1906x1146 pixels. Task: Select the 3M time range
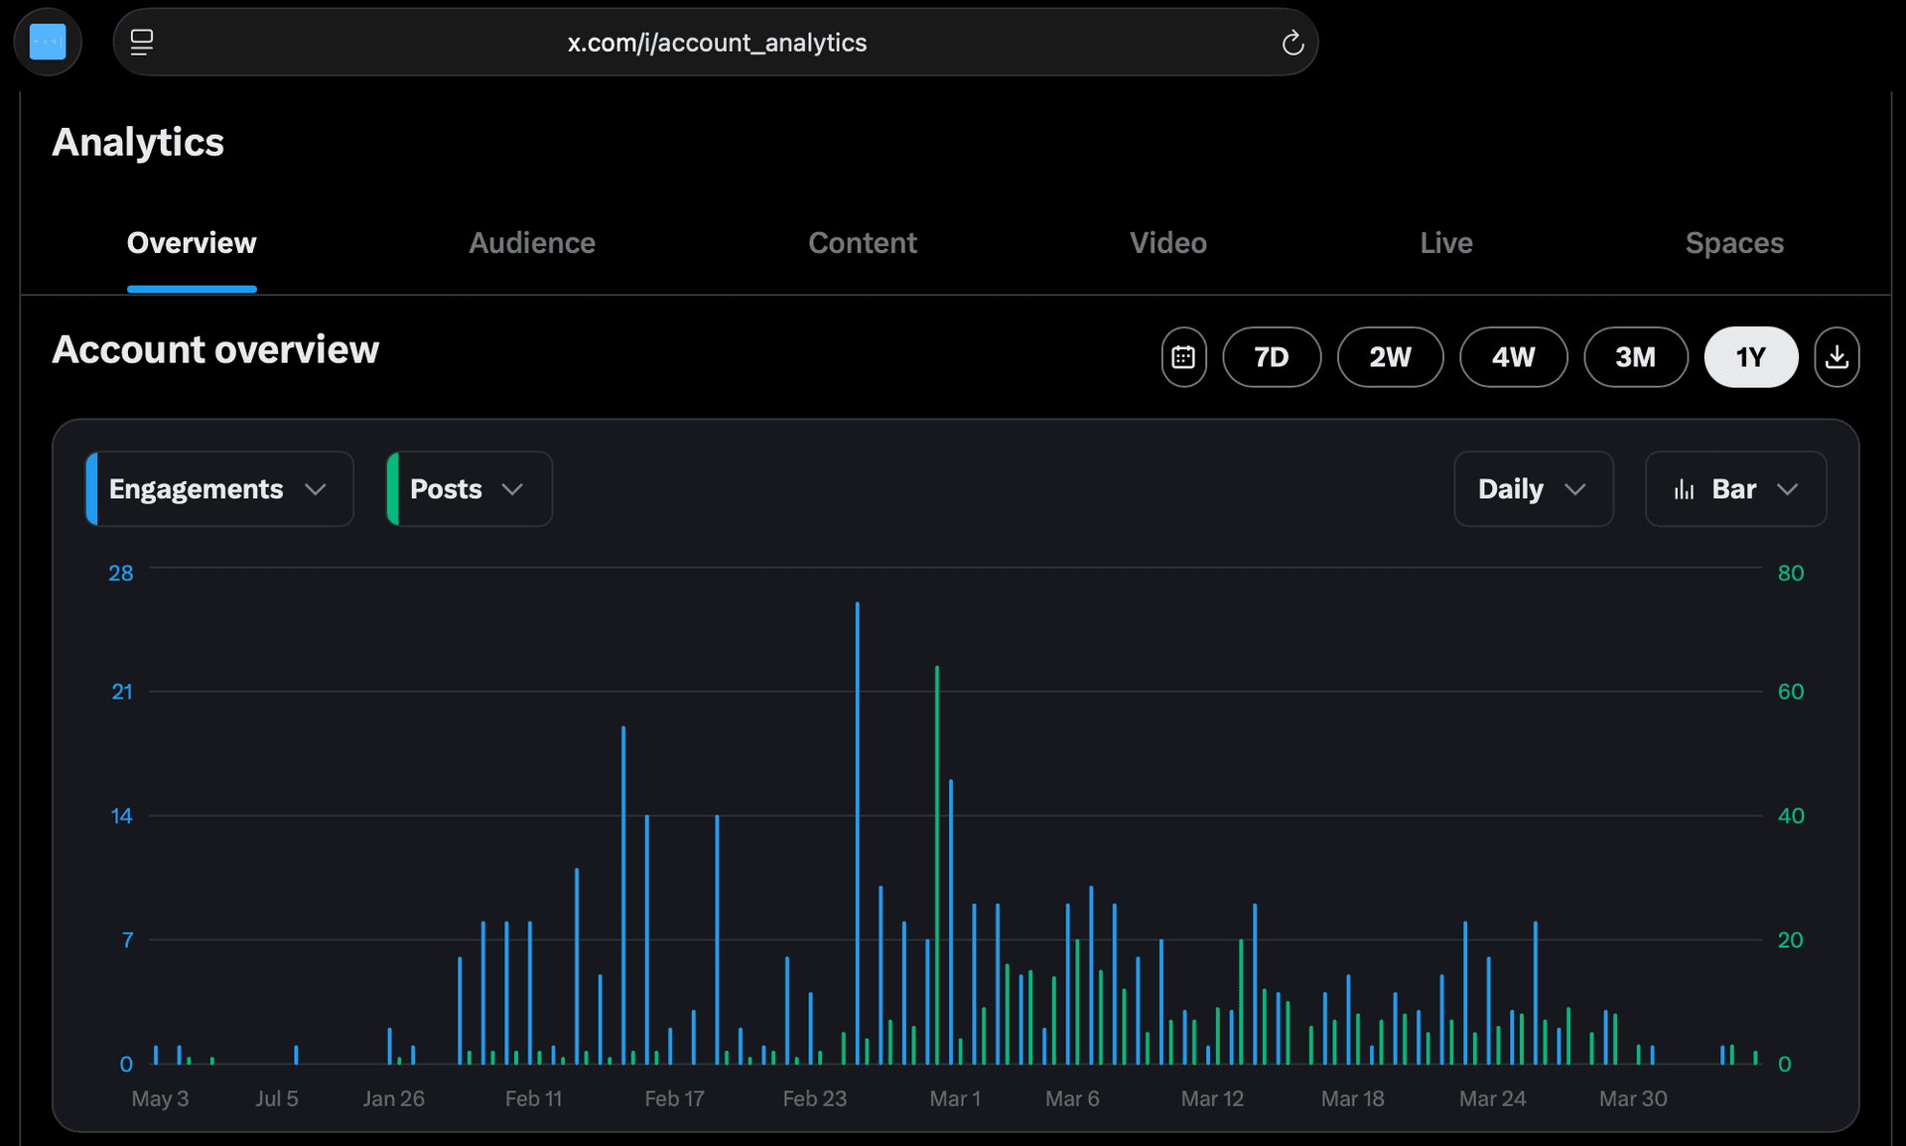(1635, 357)
